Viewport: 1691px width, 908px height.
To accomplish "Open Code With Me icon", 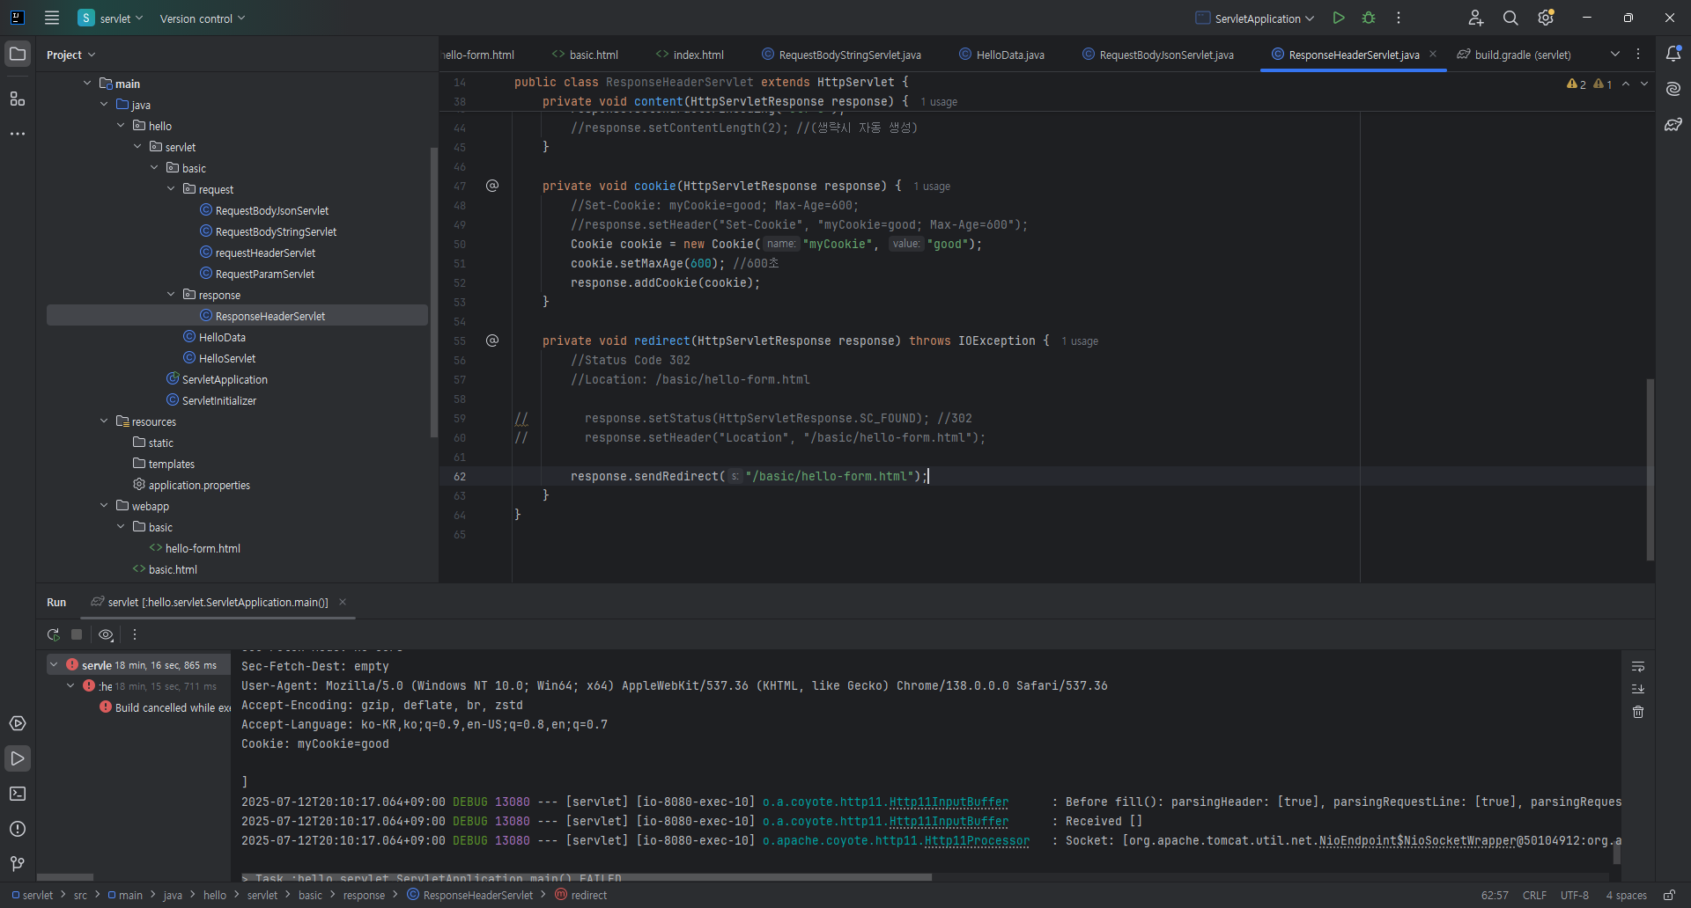I will point(1476,18).
